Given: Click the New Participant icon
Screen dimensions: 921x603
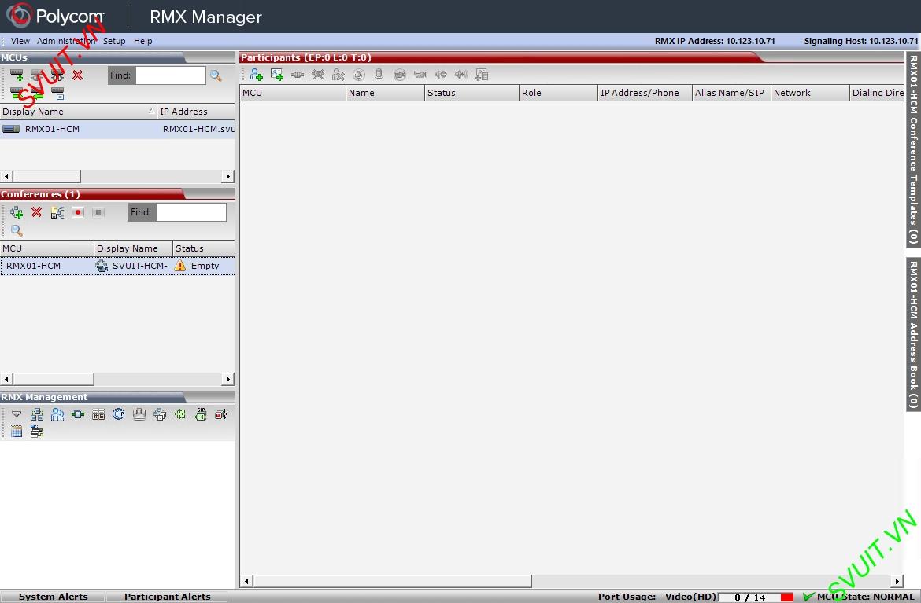Looking at the screenshot, I should [256, 75].
